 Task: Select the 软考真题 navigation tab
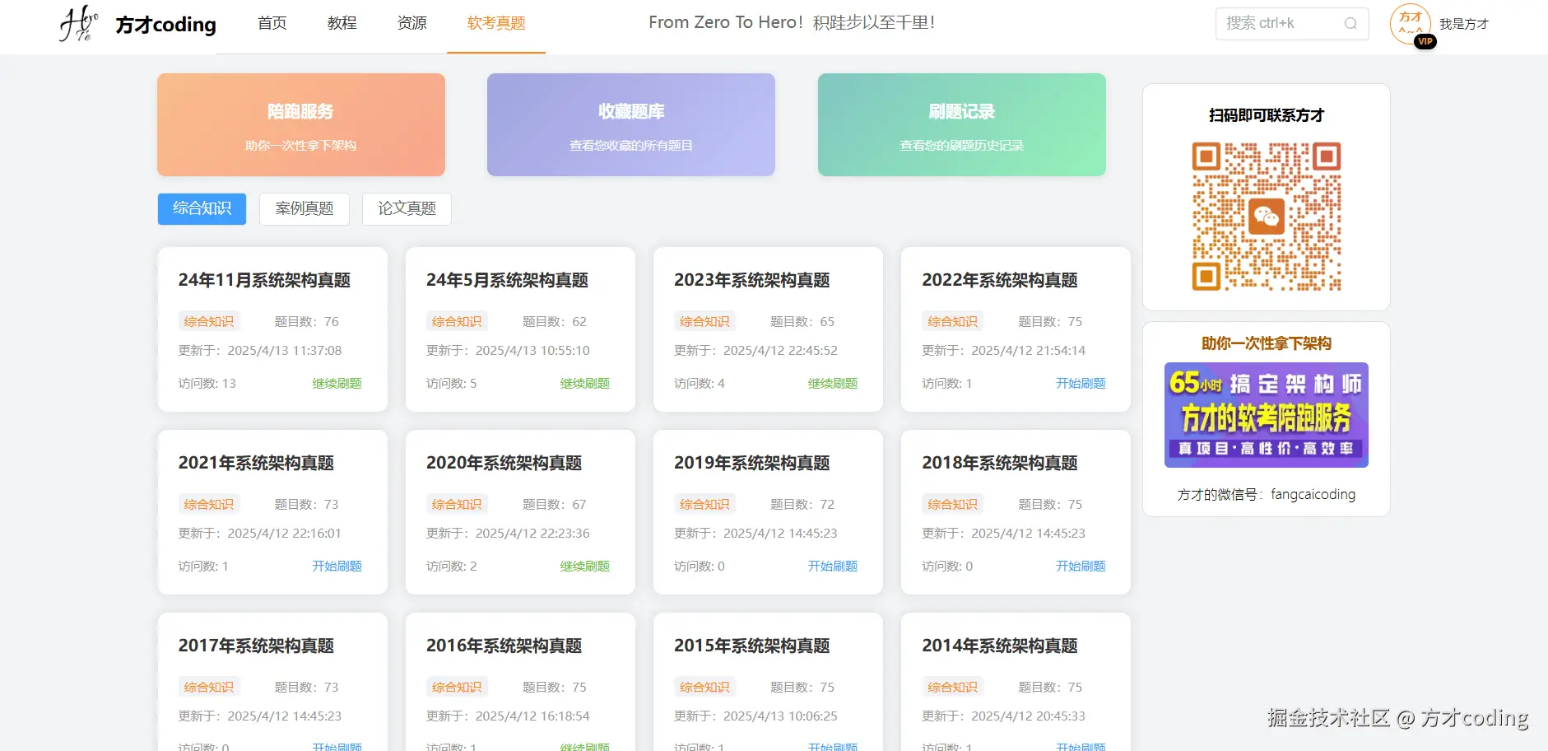496,23
